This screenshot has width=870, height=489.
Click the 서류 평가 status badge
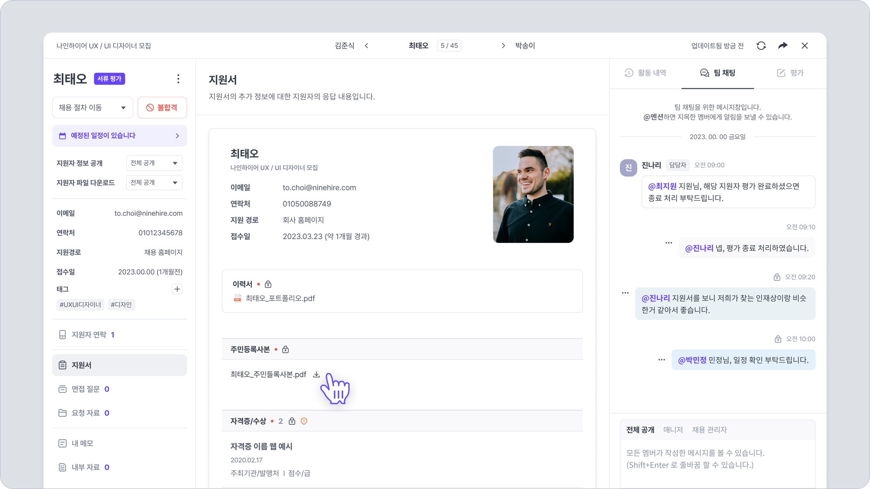pyautogui.click(x=110, y=79)
